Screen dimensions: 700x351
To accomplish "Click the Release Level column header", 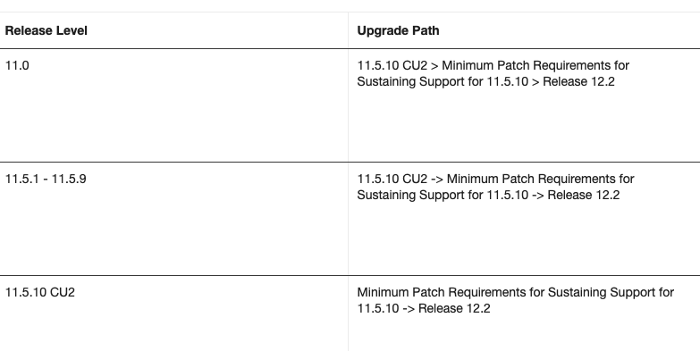I will (x=46, y=30).
